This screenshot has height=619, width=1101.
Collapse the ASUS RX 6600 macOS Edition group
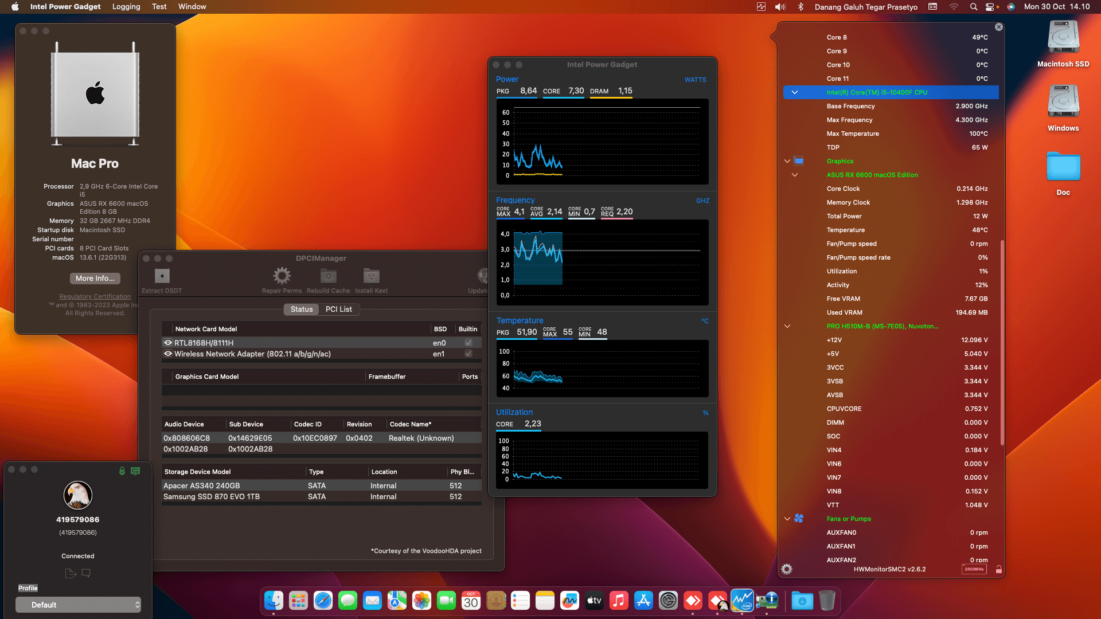(795, 175)
